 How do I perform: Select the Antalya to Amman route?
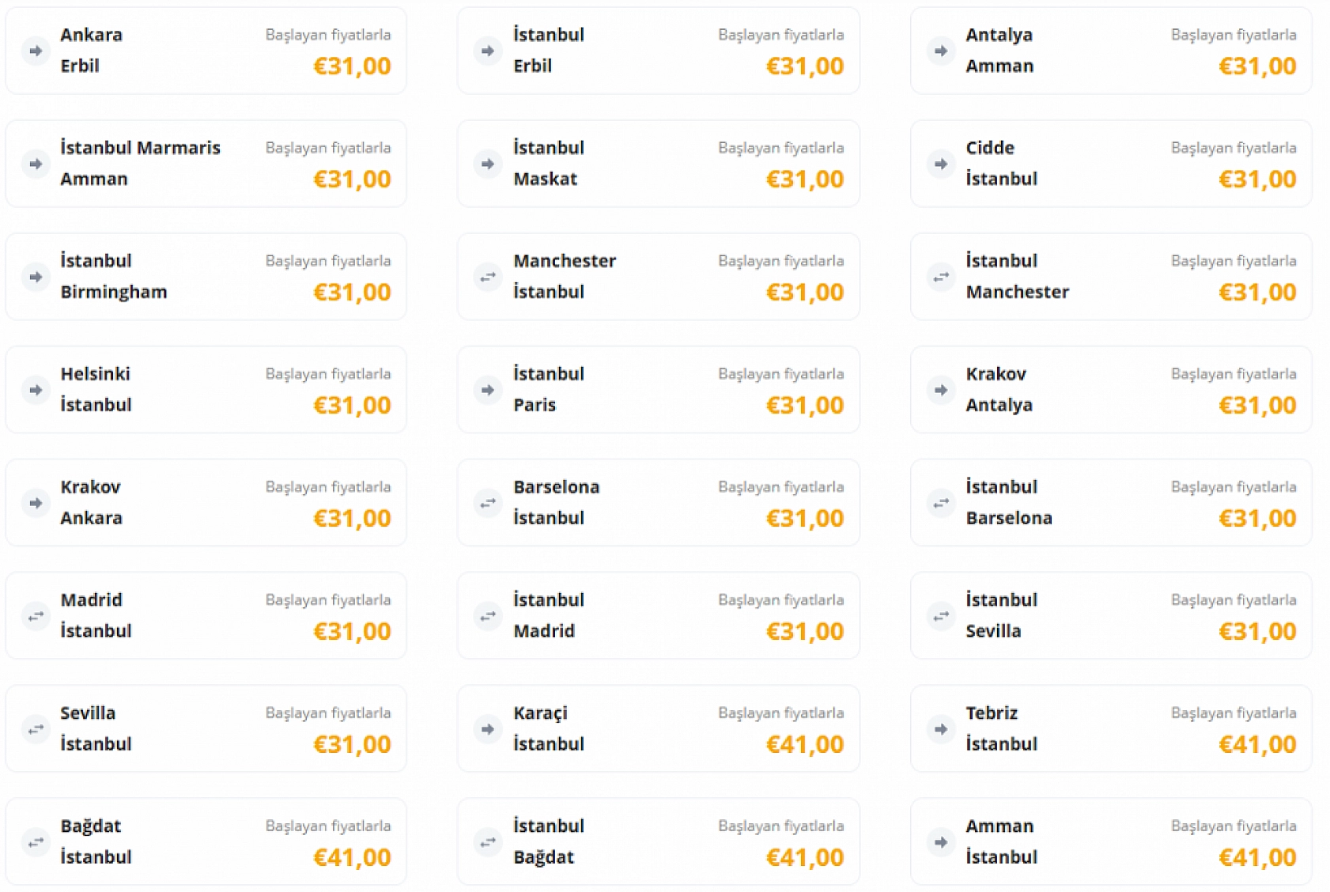click(x=1111, y=51)
